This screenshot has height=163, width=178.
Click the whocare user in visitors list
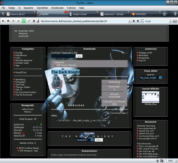(18, 130)
